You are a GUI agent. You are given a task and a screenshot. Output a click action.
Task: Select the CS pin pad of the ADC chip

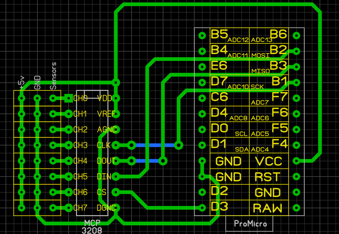point(115,191)
